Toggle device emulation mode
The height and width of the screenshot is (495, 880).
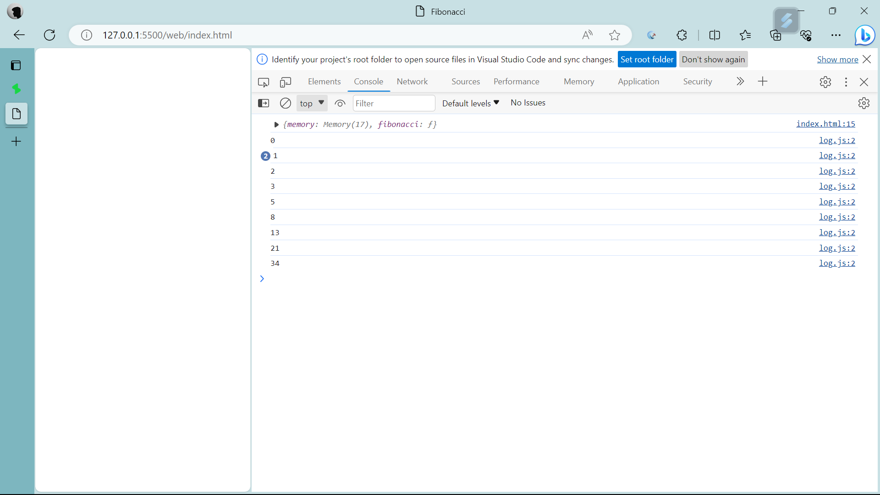tap(286, 82)
